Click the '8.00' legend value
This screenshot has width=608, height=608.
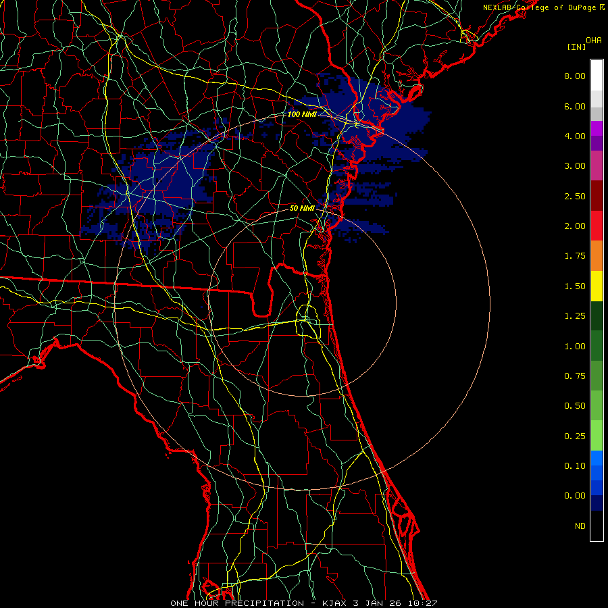[575, 76]
